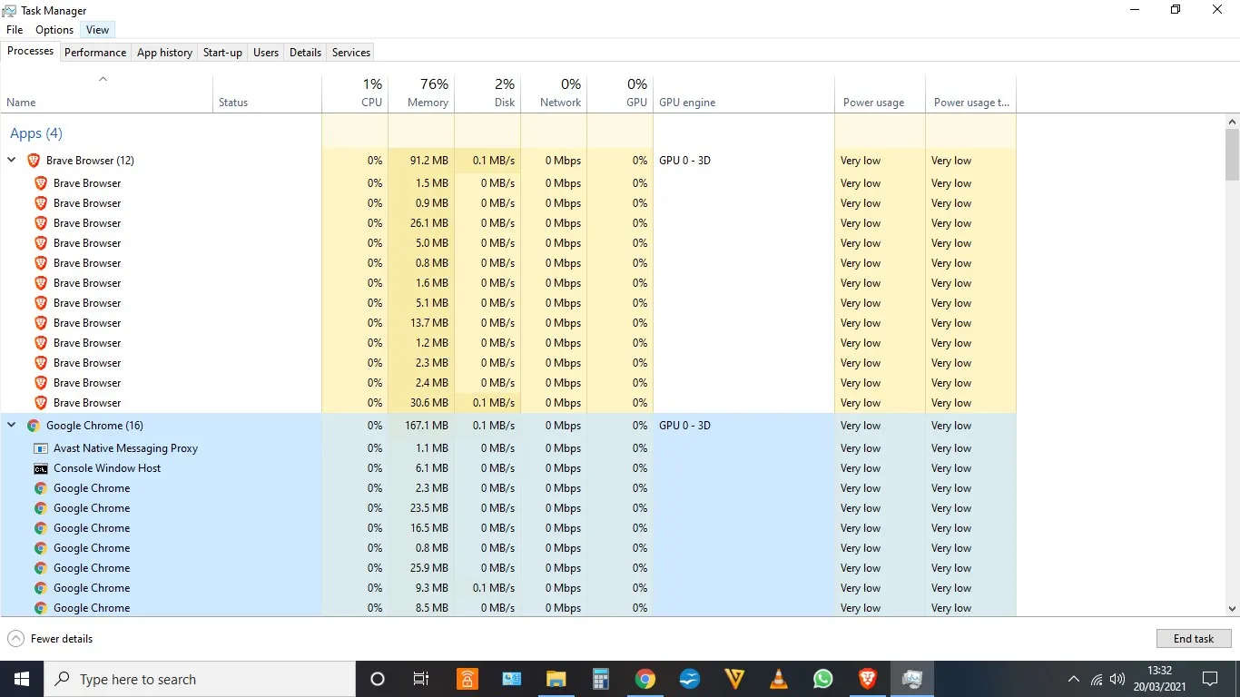This screenshot has height=697, width=1240.
Task: Sort by the Network column header
Action: pos(554,93)
